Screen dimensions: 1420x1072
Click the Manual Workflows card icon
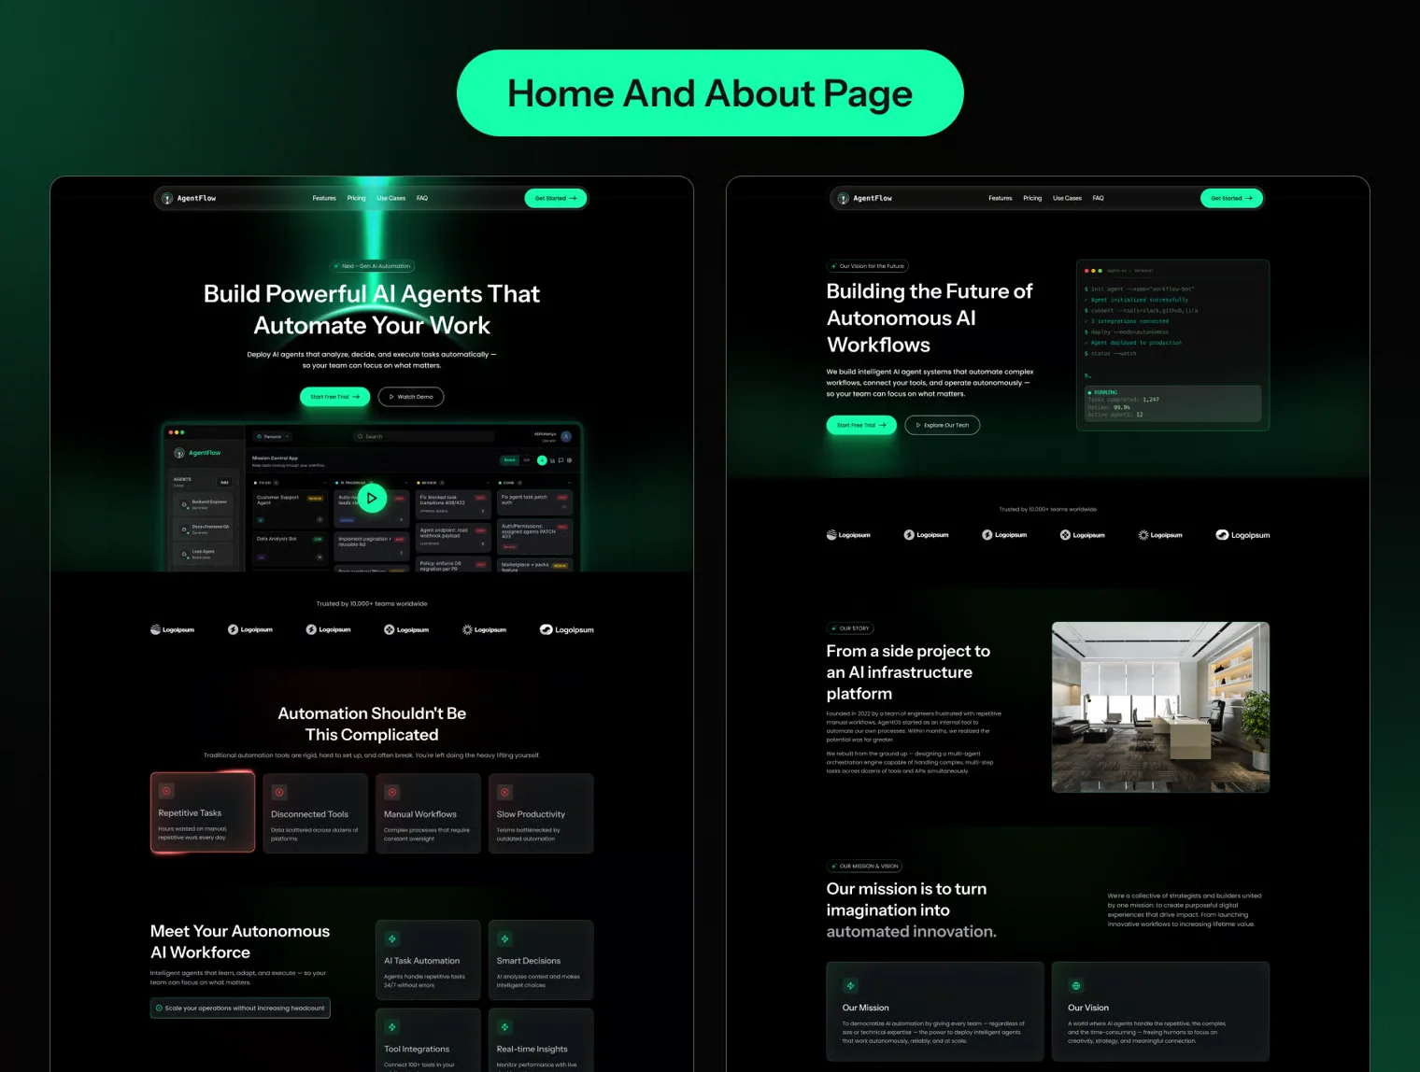coord(392,792)
